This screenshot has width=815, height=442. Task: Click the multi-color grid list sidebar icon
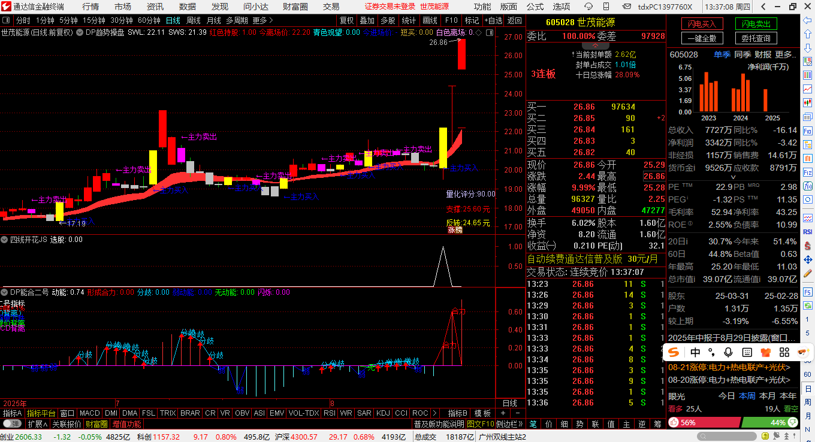[807, 75]
